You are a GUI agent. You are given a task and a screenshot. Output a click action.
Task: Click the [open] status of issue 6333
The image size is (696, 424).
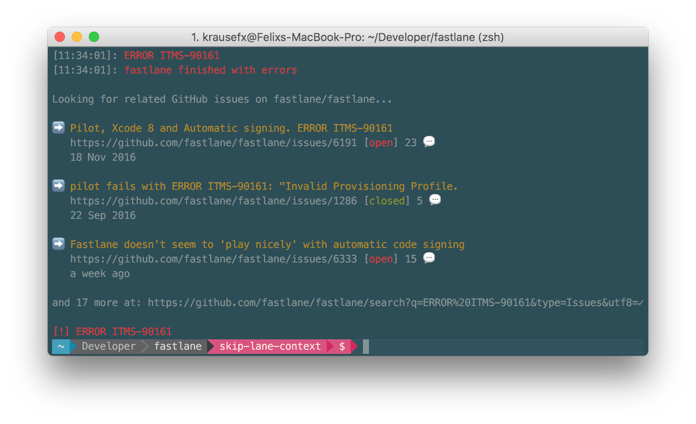click(x=381, y=259)
